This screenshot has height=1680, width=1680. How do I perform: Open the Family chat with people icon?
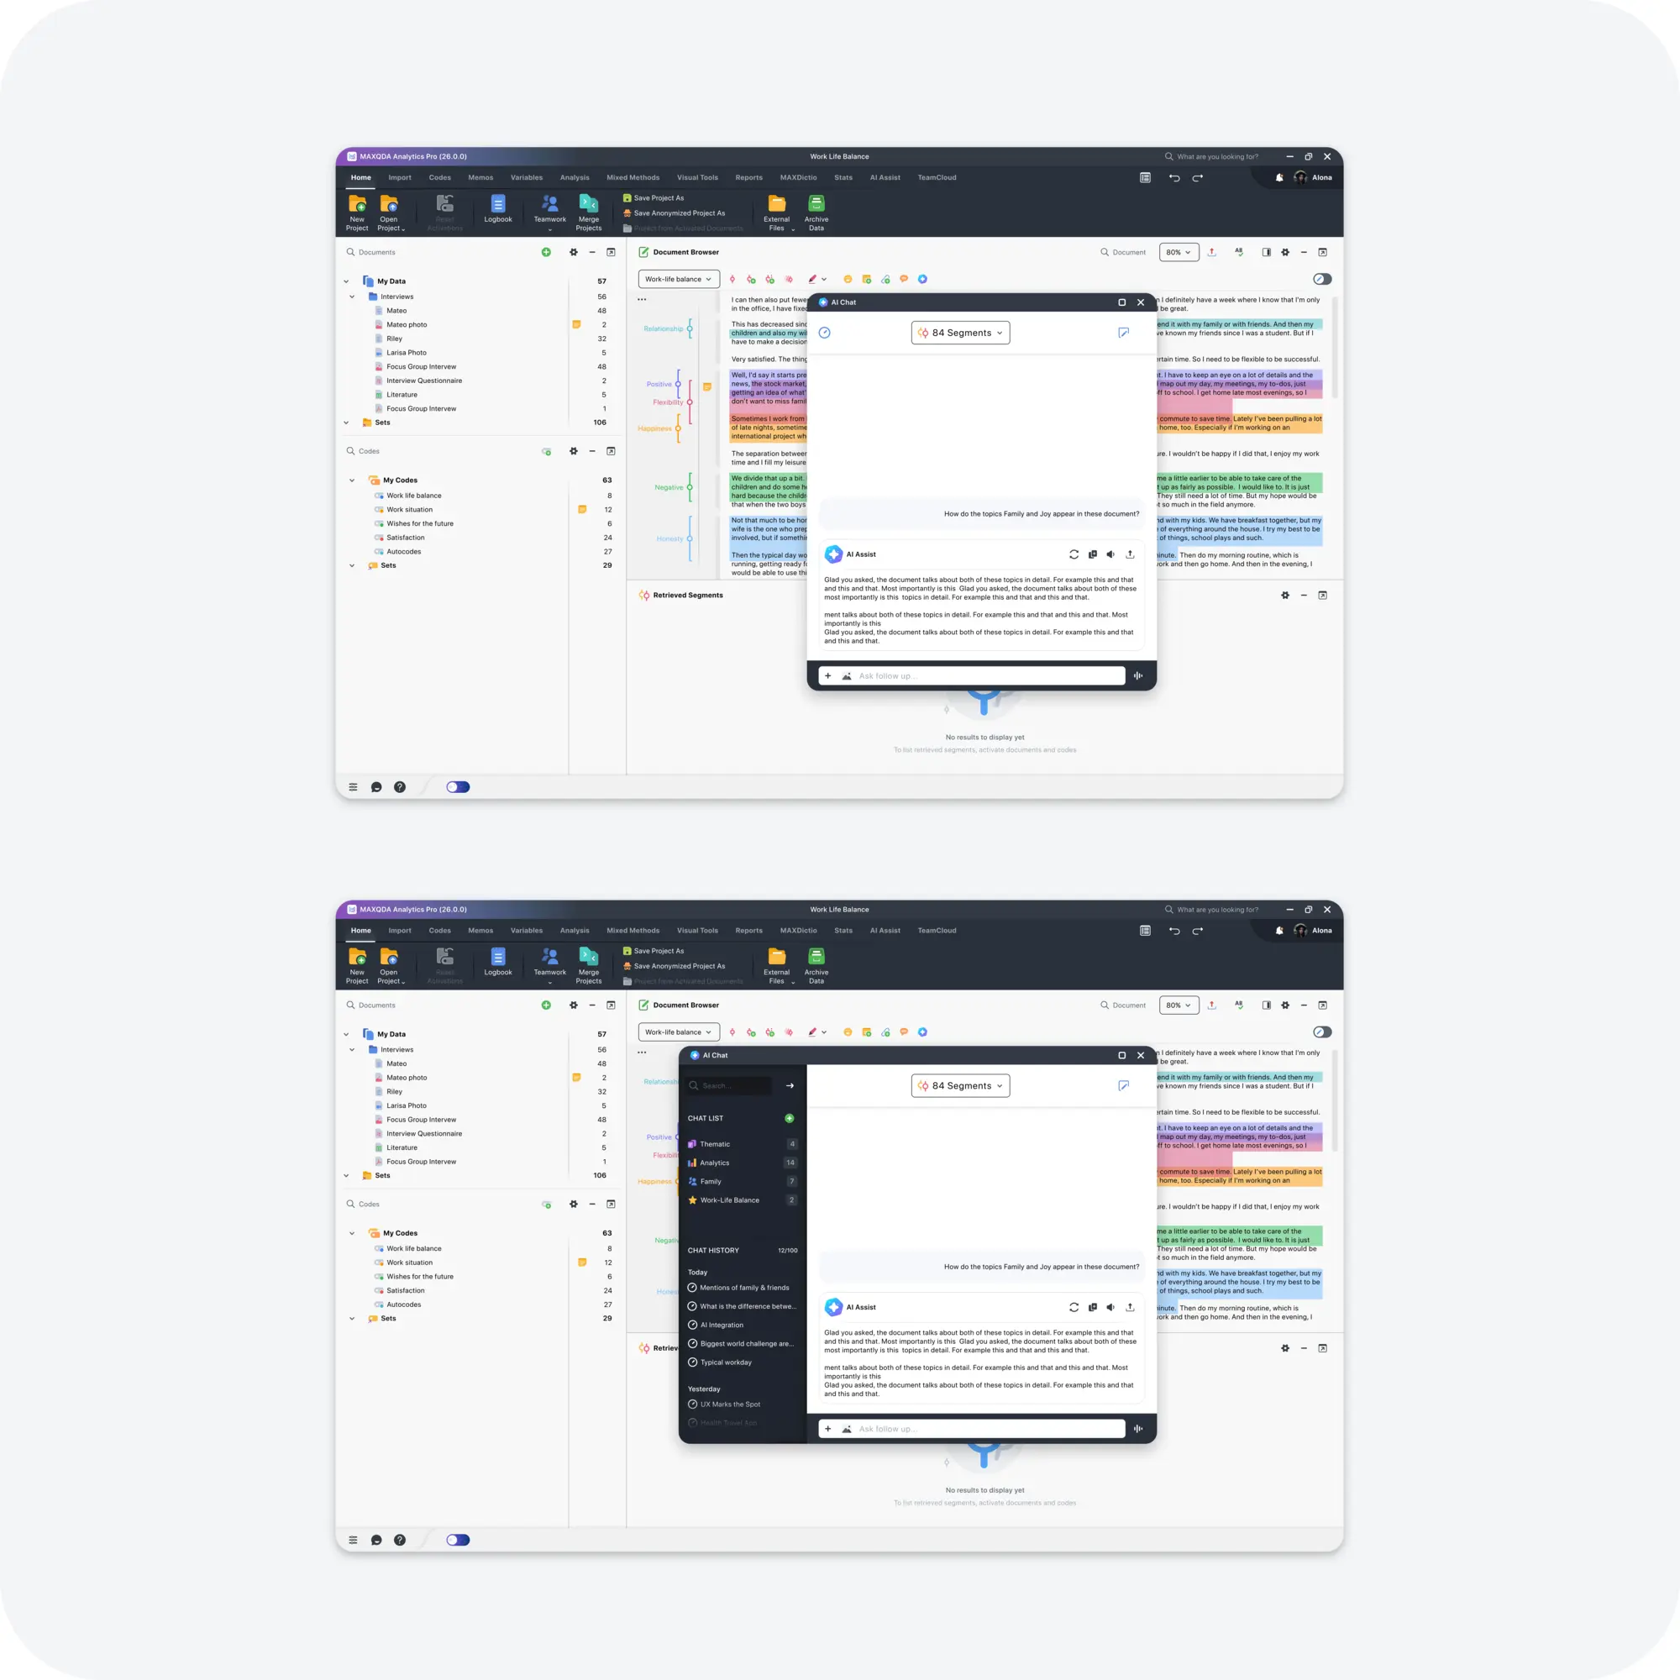point(711,1182)
